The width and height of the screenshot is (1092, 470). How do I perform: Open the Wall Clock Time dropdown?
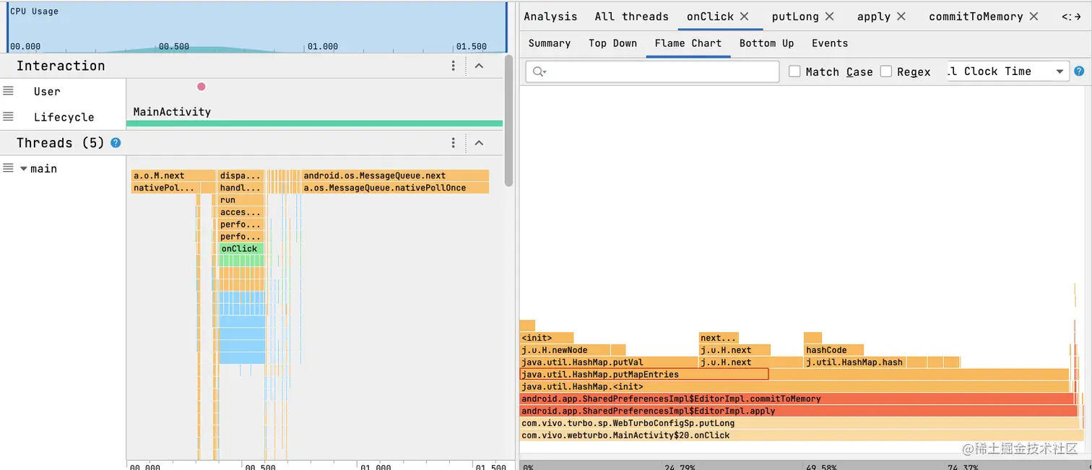[x=1008, y=71]
